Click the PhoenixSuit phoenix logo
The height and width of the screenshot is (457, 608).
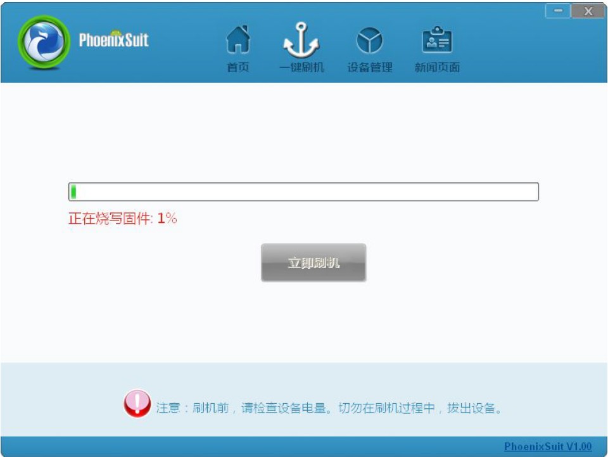[x=44, y=41]
